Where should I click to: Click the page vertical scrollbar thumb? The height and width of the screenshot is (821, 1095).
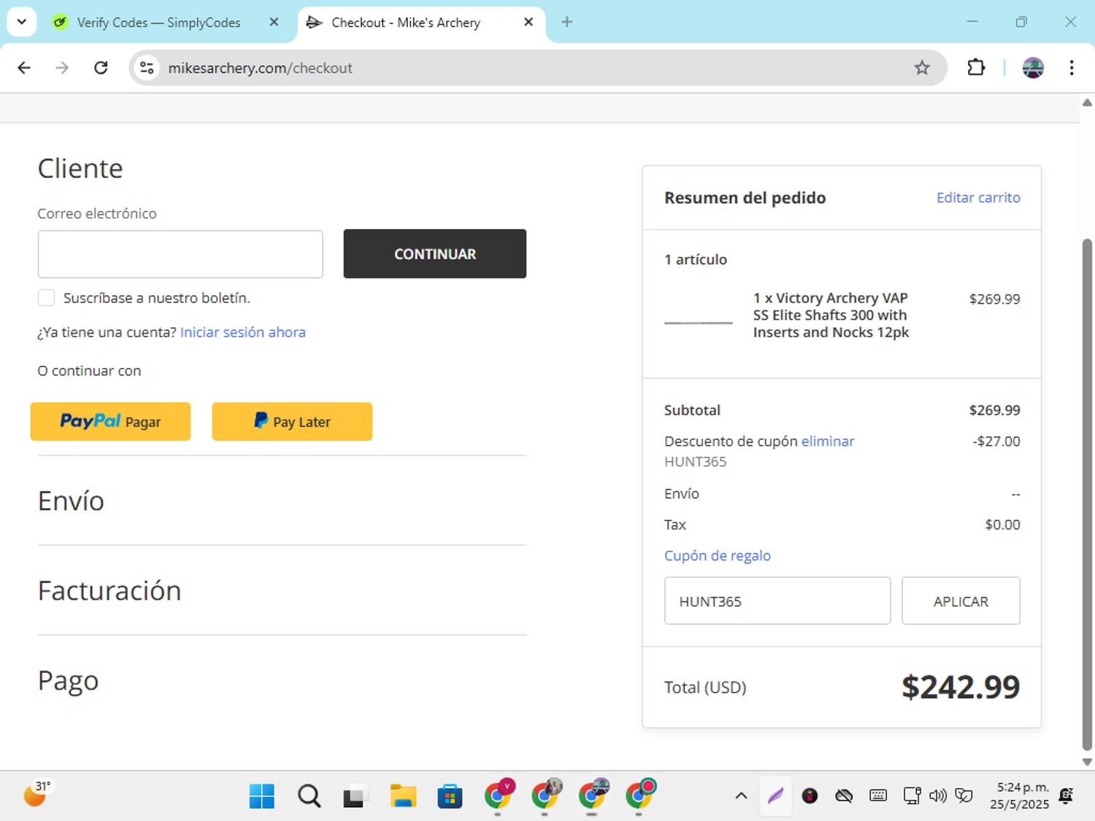[1087, 494]
